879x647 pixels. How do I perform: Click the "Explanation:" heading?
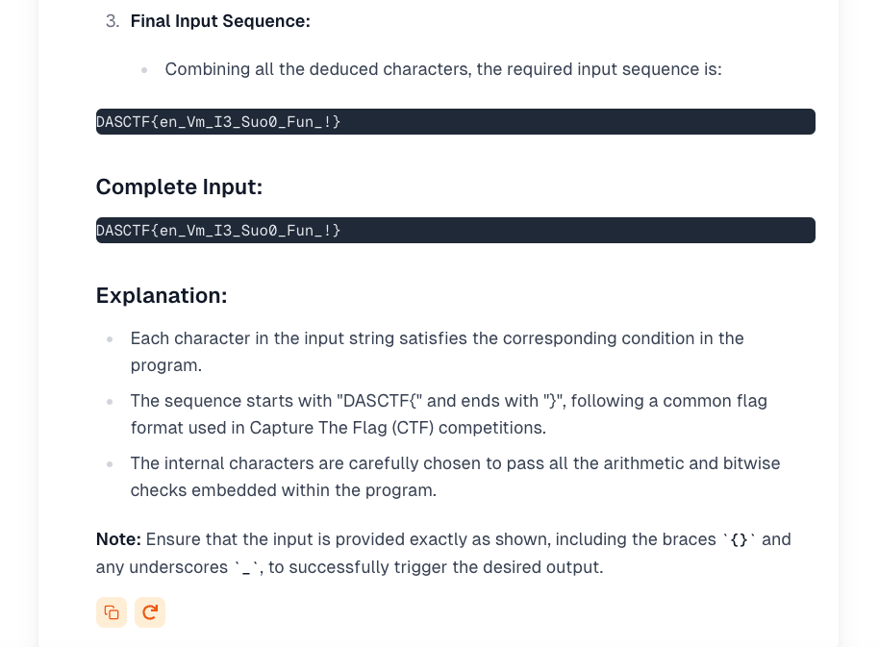click(x=162, y=295)
